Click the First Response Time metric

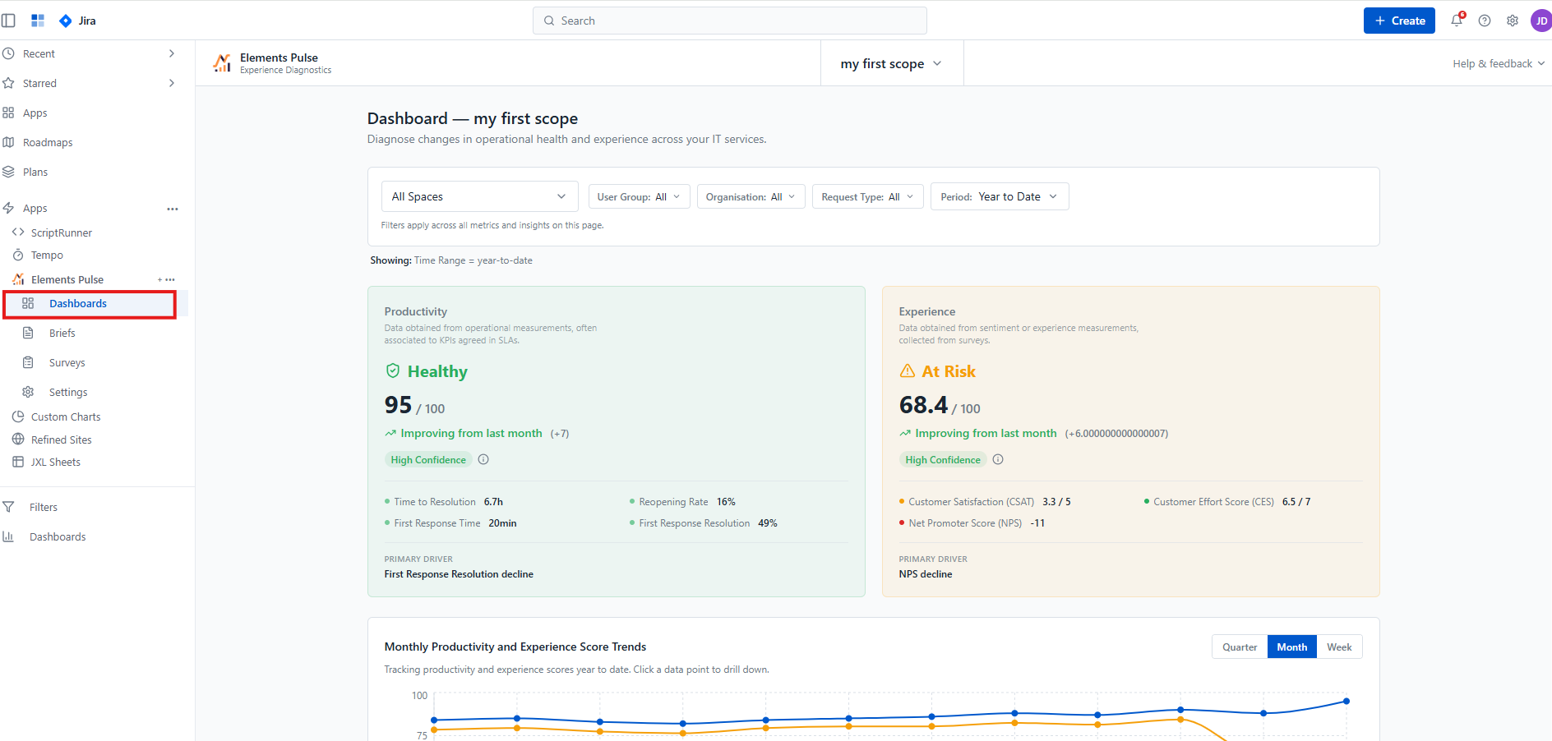click(x=450, y=523)
